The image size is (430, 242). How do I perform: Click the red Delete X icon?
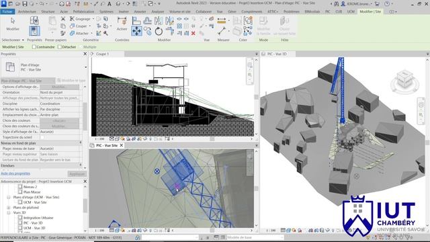click(193, 33)
